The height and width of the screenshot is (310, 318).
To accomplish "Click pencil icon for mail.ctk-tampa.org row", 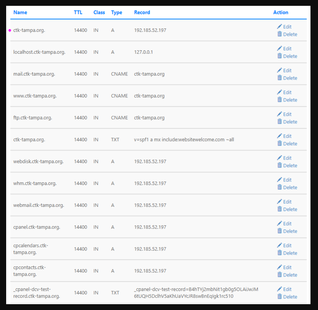I will pos(279,71).
